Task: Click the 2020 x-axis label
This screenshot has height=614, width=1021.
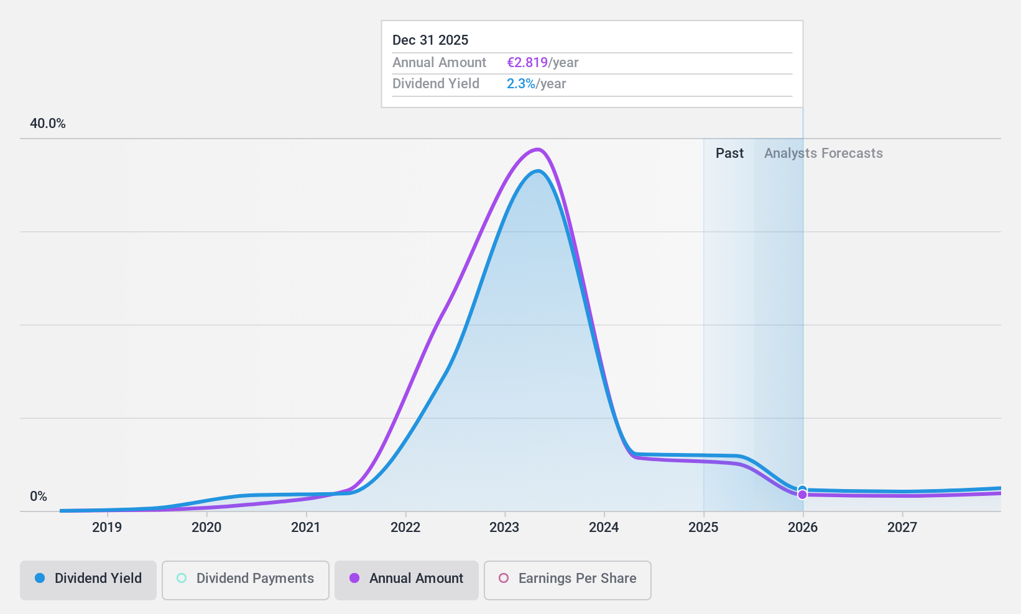Action: pyautogui.click(x=206, y=528)
